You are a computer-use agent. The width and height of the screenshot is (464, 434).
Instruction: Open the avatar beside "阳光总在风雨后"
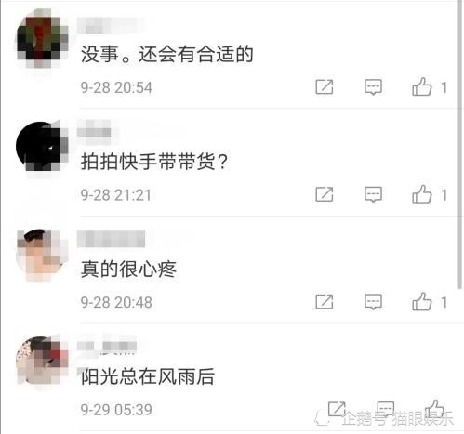point(43,362)
